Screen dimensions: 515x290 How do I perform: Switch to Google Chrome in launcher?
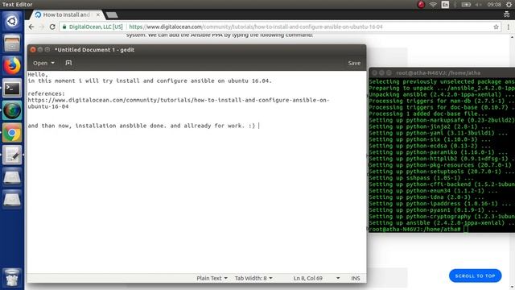[12, 133]
